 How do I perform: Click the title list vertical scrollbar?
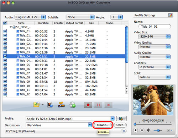point(127,45)
